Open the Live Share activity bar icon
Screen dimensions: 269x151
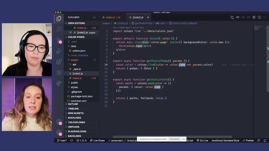pyautogui.click(x=59, y=83)
